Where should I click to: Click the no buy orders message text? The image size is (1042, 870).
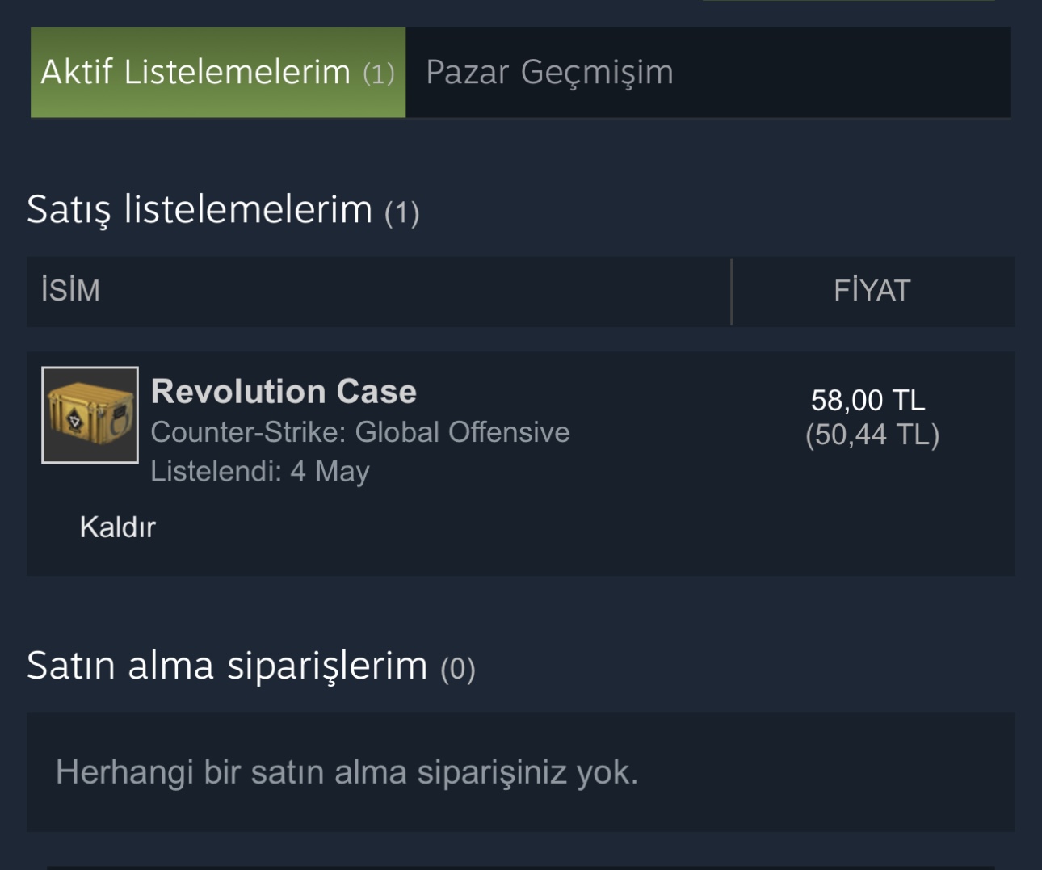pos(347,772)
